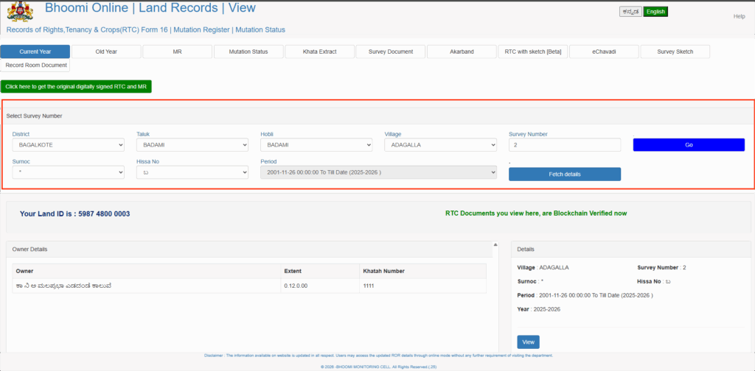Image resolution: width=755 pixels, height=371 pixels.
Task: Open the Help link
Action: pyautogui.click(x=739, y=16)
